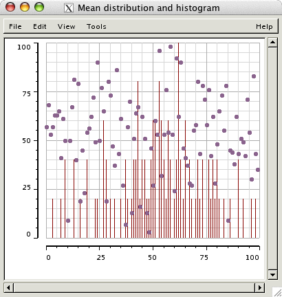
Task: Open the Tools menu
Action: [x=96, y=27]
